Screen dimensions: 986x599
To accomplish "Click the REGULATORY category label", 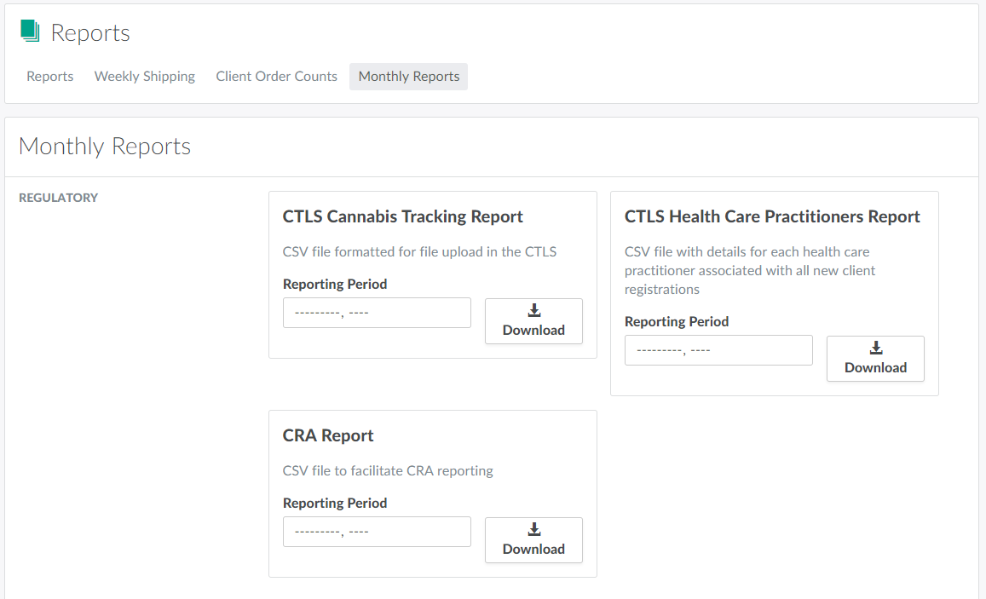I will [x=58, y=198].
